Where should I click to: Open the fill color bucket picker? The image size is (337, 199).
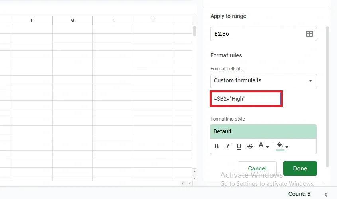point(282,146)
